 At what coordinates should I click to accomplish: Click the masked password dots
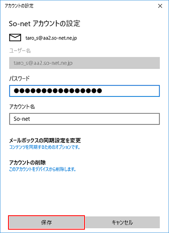(x=58, y=91)
